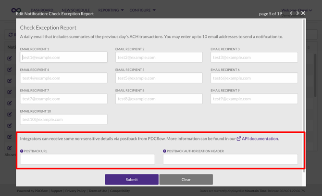Click the Email Recipient 7 input
This screenshot has height=196, width=322.
pyautogui.click(x=63, y=99)
